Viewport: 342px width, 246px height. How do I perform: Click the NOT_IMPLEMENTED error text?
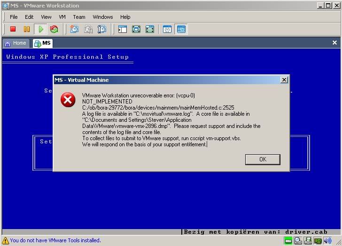107,102
